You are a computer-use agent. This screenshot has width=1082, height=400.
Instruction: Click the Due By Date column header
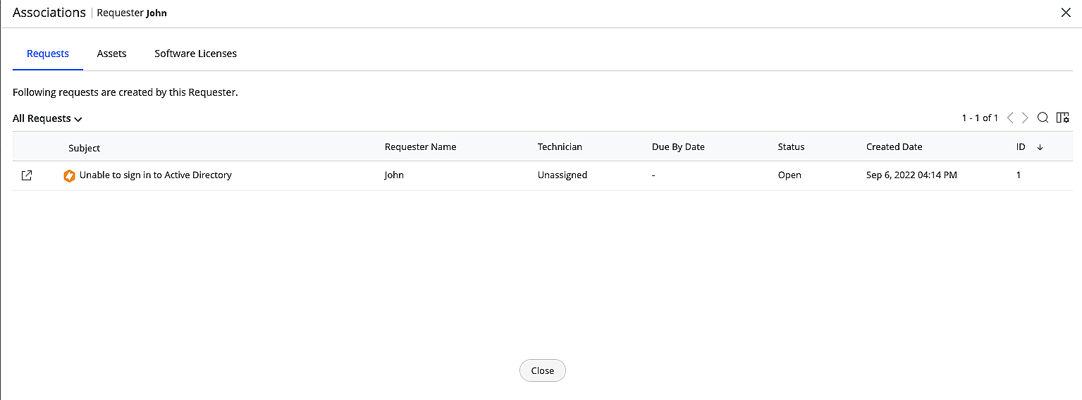coord(678,147)
